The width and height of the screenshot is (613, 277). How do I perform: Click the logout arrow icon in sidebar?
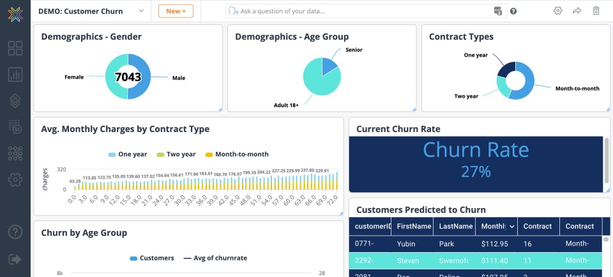15,259
